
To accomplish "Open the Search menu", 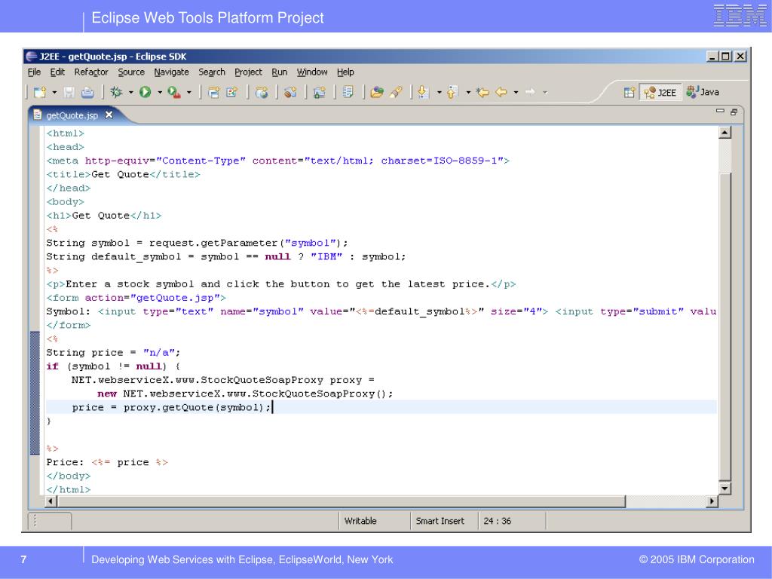I will tap(212, 72).
